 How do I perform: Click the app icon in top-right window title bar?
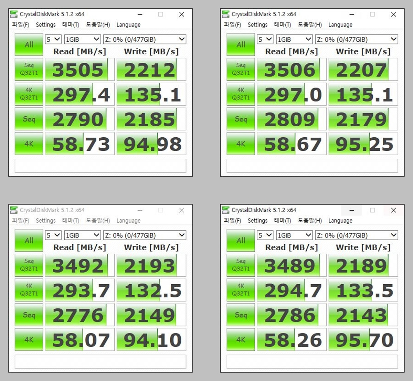tap(226, 14)
